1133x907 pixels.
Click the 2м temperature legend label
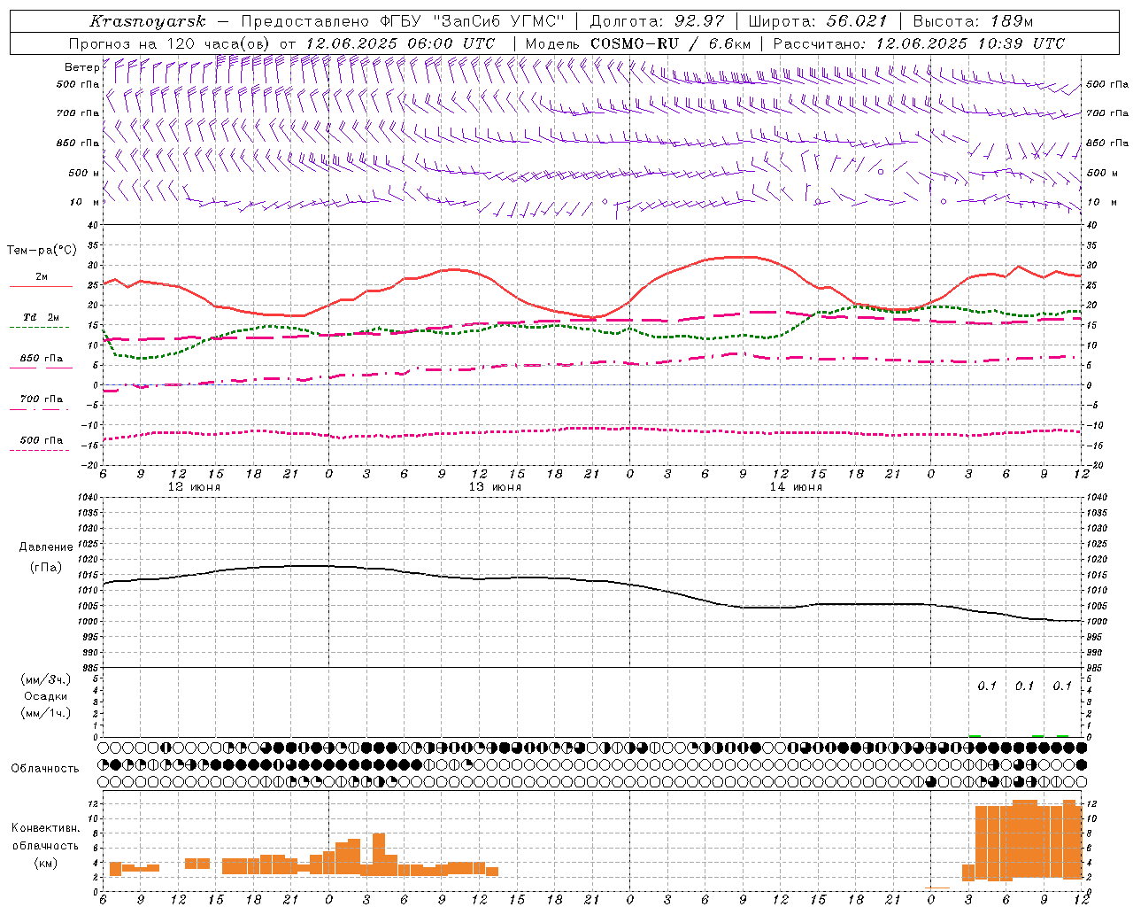(42, 276)
